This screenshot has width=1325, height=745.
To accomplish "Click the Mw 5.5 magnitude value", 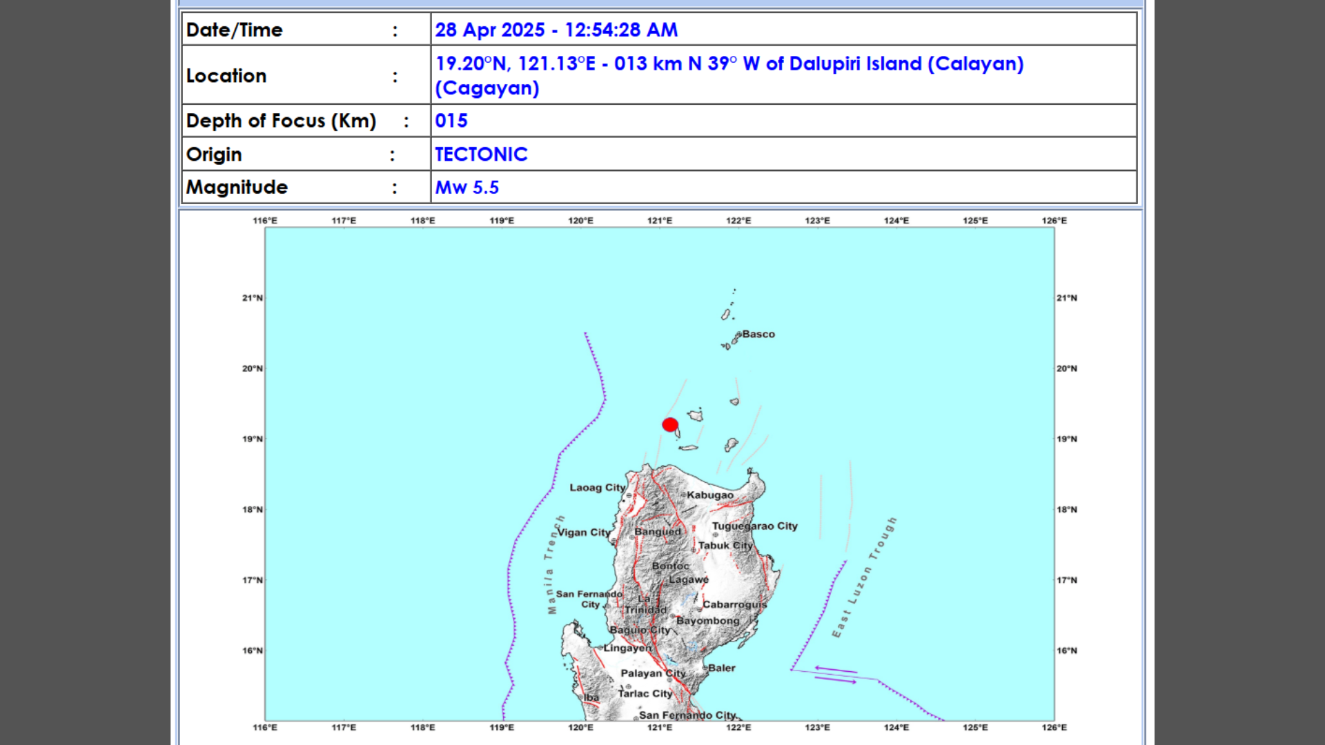I will point(467,188).
